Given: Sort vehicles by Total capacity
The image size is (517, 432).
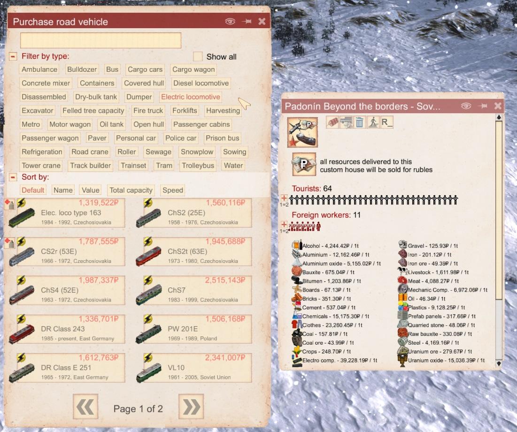Looking at the screenshot, I should [131, 190].
